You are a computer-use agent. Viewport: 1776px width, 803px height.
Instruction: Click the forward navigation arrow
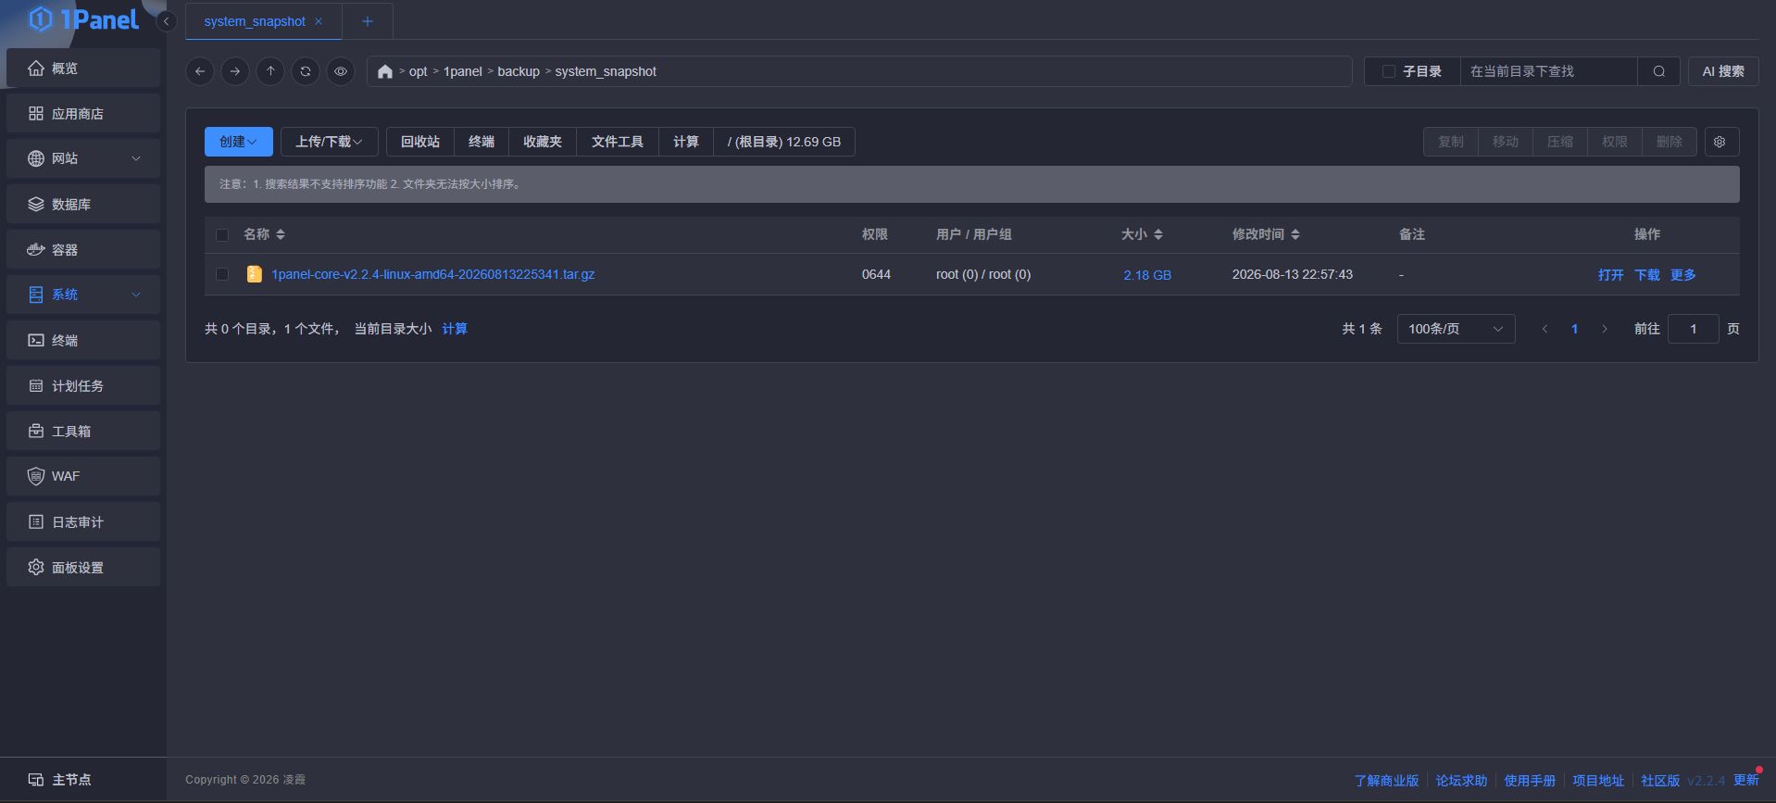point(235,71)
